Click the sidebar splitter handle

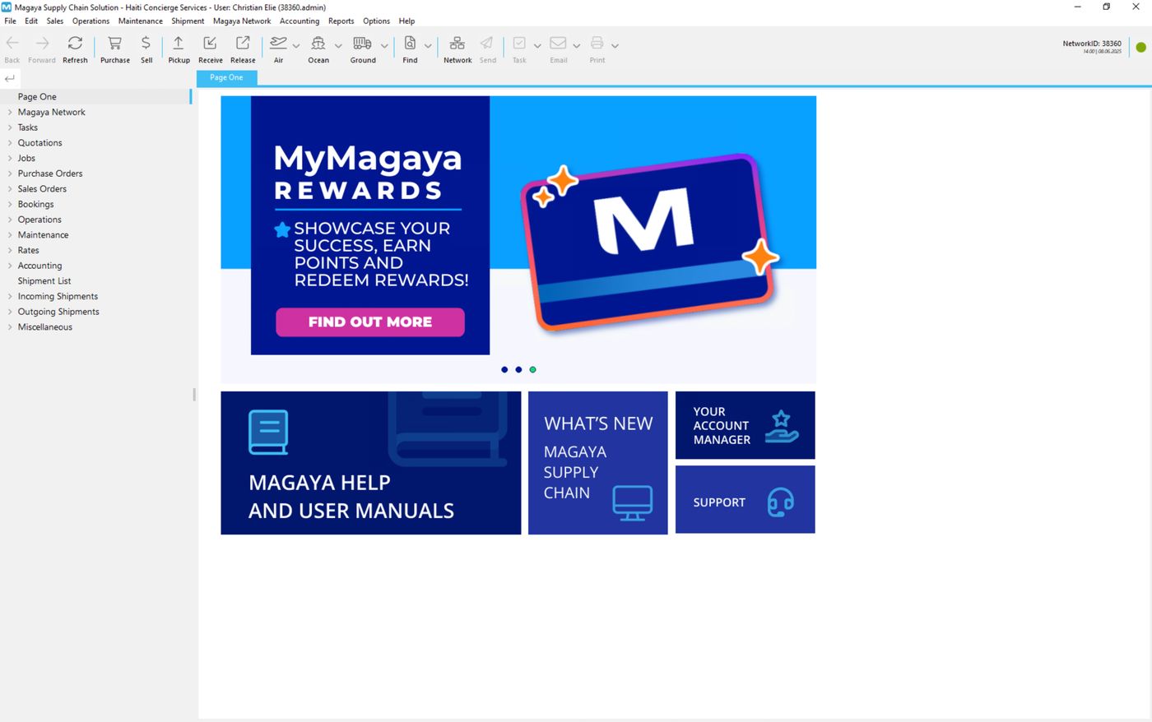(194, 395)
